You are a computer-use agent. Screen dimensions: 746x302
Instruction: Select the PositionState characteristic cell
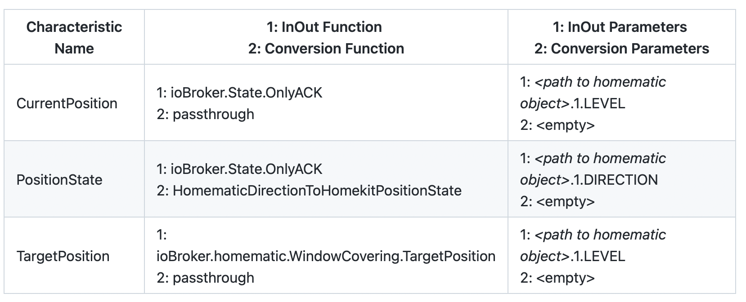point(59,180)
